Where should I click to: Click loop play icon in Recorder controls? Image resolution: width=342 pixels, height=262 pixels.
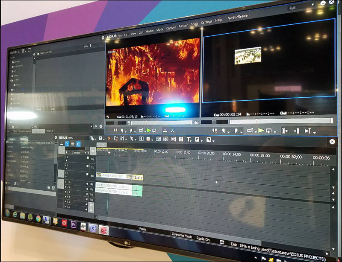(269, 131)
